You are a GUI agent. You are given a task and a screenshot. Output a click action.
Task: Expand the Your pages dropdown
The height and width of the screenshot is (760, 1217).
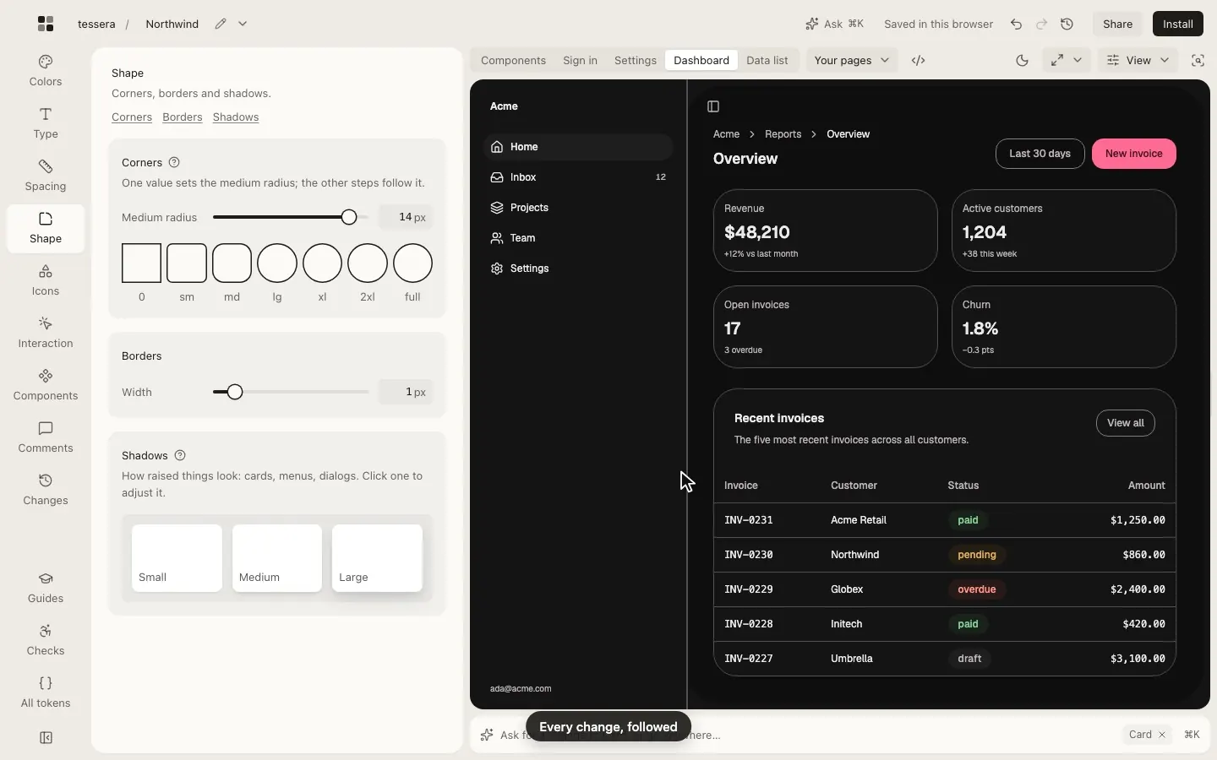tap(851, 60)
